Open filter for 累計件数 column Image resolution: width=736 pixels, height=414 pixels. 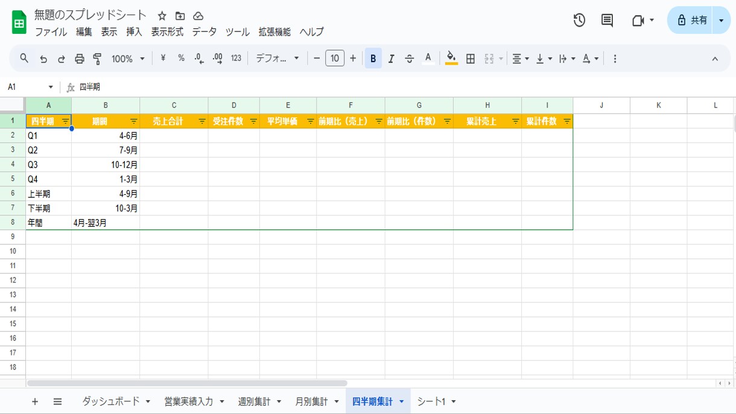[x=567, y=121]
